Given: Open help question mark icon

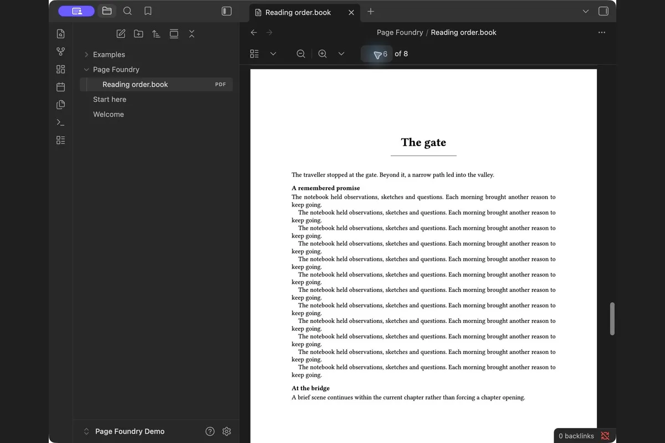Looking at the screenshot, I should (210, 431).
